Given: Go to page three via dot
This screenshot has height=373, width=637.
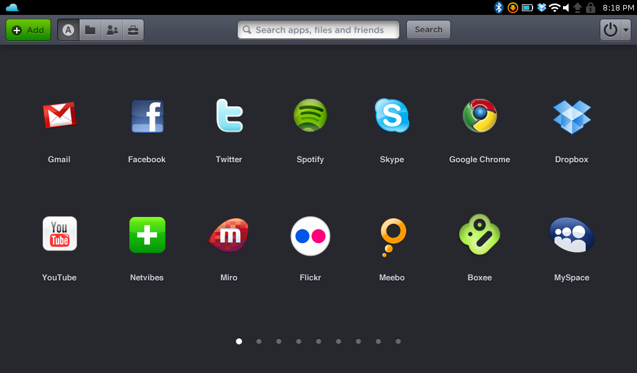Looking at the screenshot, I should [279, 341].
